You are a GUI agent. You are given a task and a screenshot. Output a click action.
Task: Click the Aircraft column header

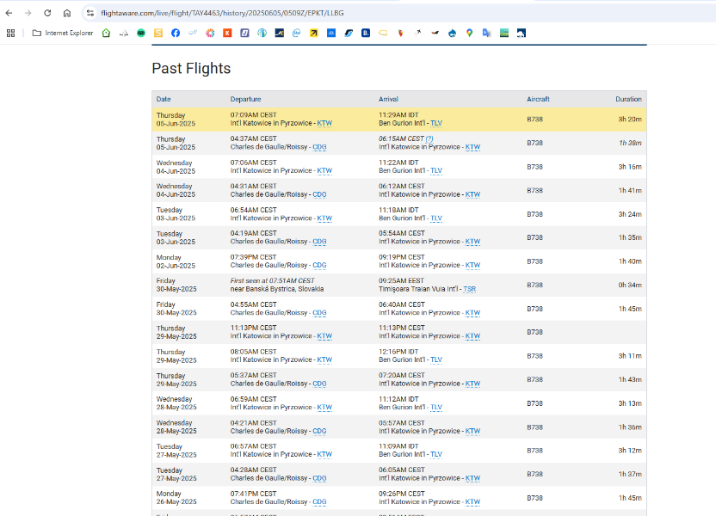(x=539, y=99)
